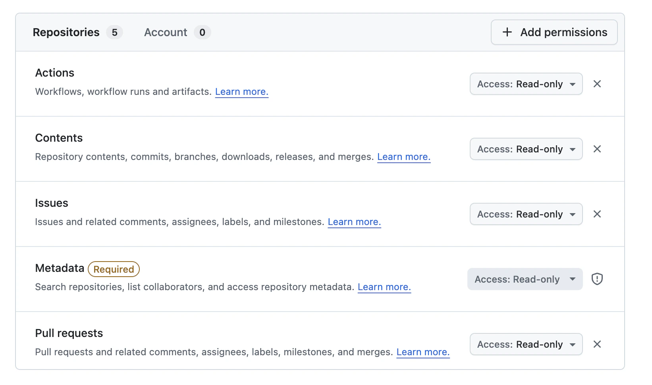This screenshot has height=385, width=652.
Task: Click the Actions permission heading
Action: pos(55,73)
